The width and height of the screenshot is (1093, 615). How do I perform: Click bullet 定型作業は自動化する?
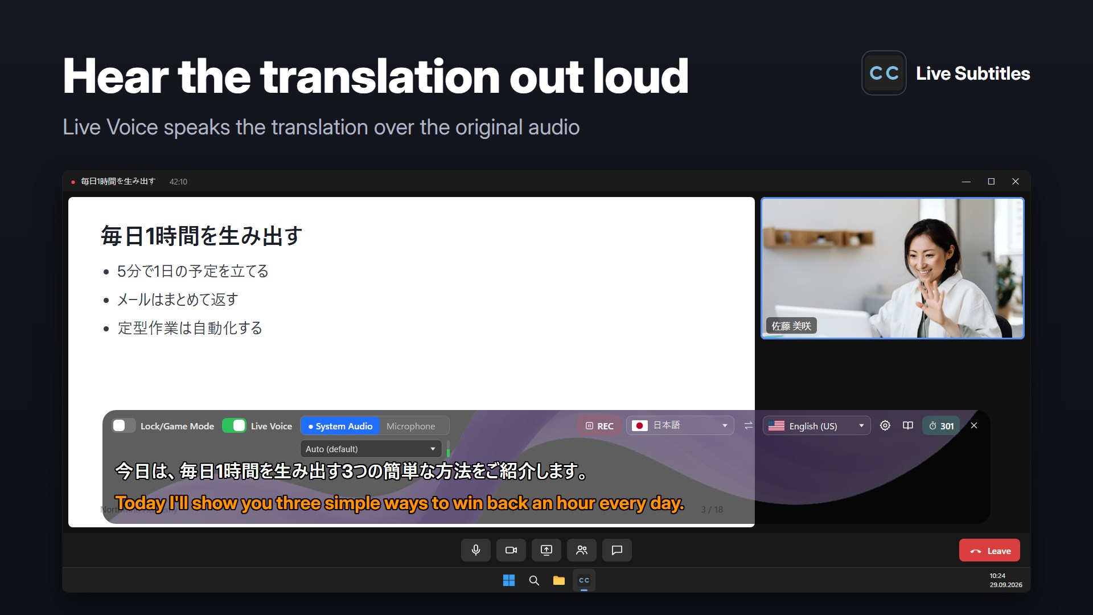[x=190, y=328]
